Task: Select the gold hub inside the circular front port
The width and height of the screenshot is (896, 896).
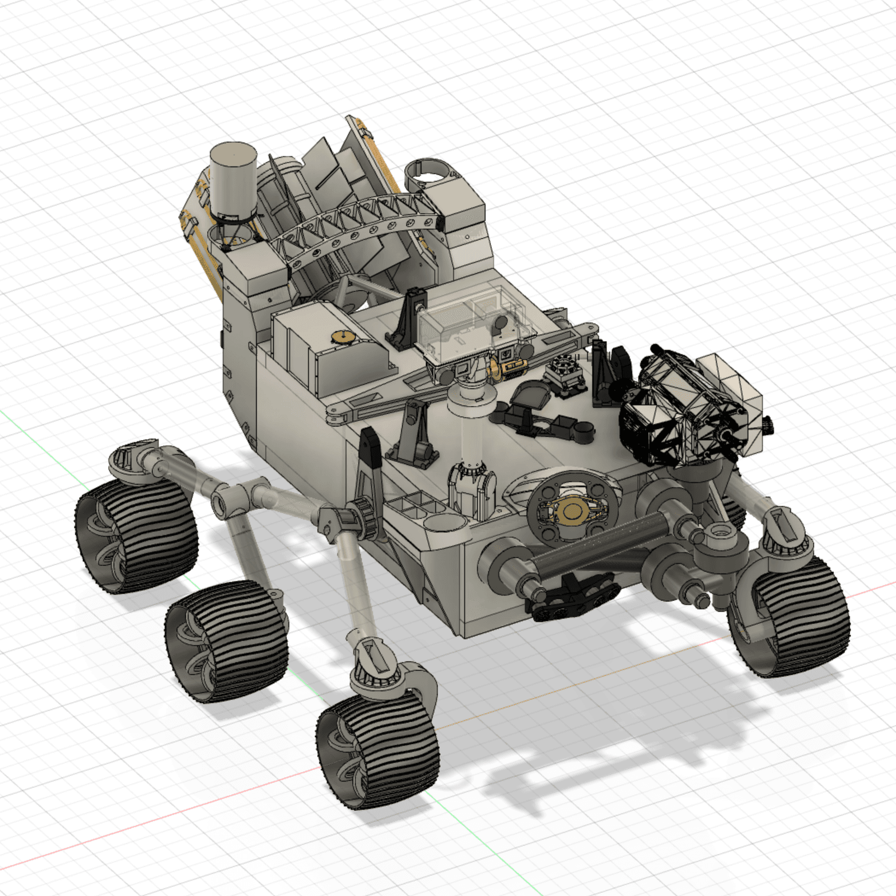Action: (572, 510)
